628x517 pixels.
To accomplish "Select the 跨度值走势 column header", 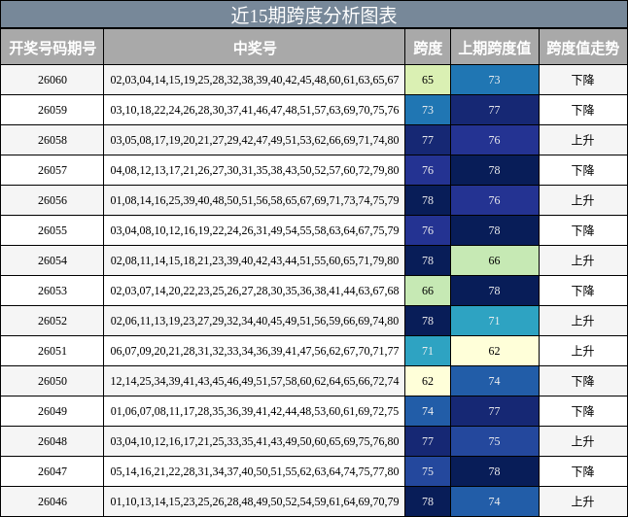I will pos(582,48).
